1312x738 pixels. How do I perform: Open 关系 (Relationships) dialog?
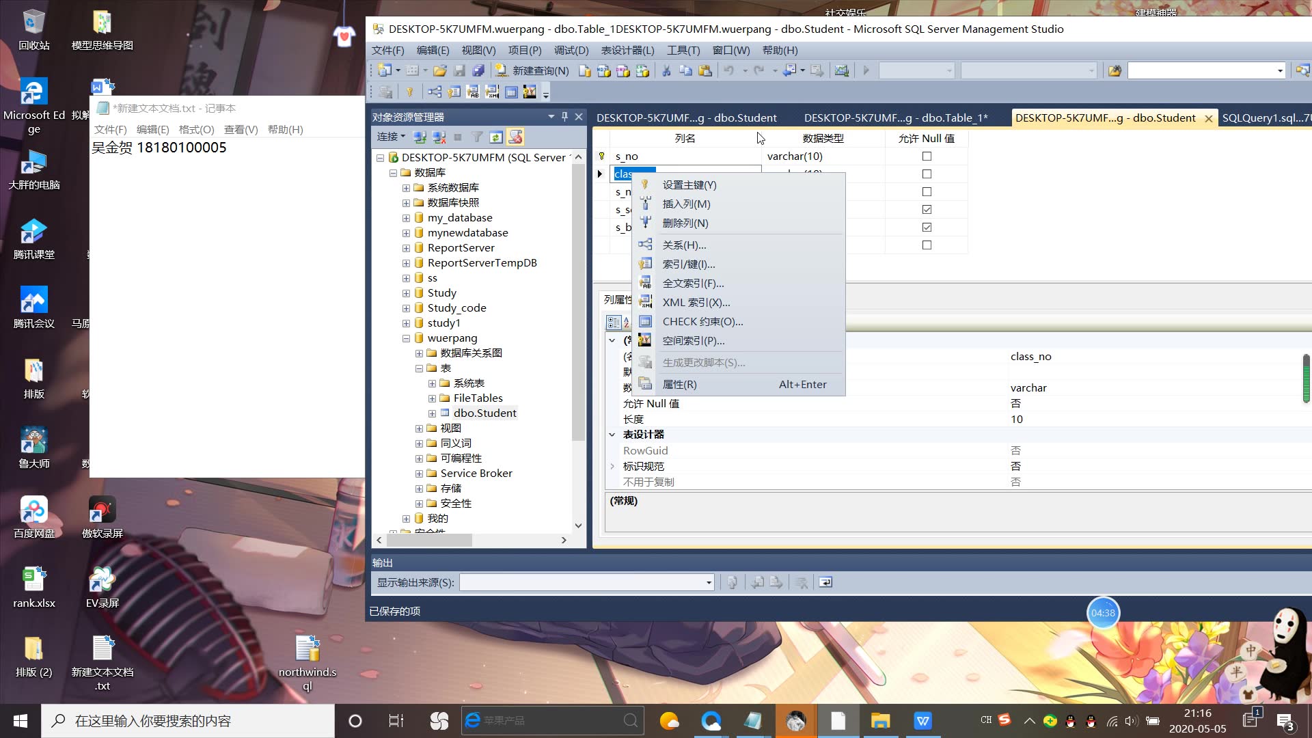point(683,244)
